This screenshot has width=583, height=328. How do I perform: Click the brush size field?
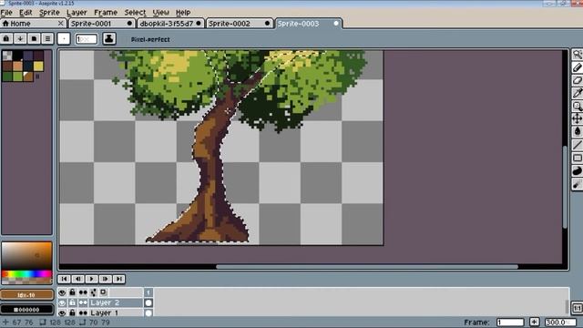pyautogui.click(x=87, y=39)
